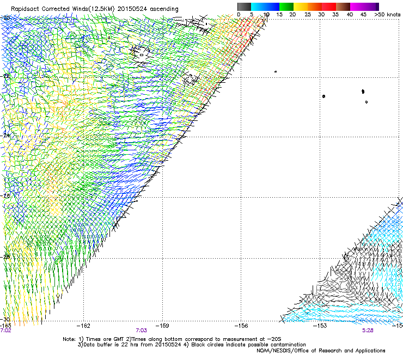Image resolution: width=403 pixels, height=354 pixels.
Task: Click the latitude label '-30'
Action: pyautogui.click(x=5, y=319)
